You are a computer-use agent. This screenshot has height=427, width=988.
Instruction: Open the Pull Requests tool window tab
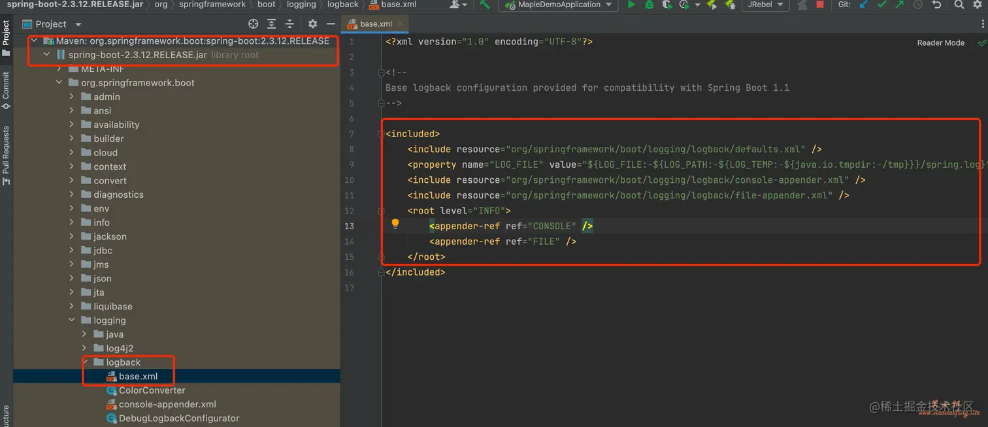(x=7, y=155)
